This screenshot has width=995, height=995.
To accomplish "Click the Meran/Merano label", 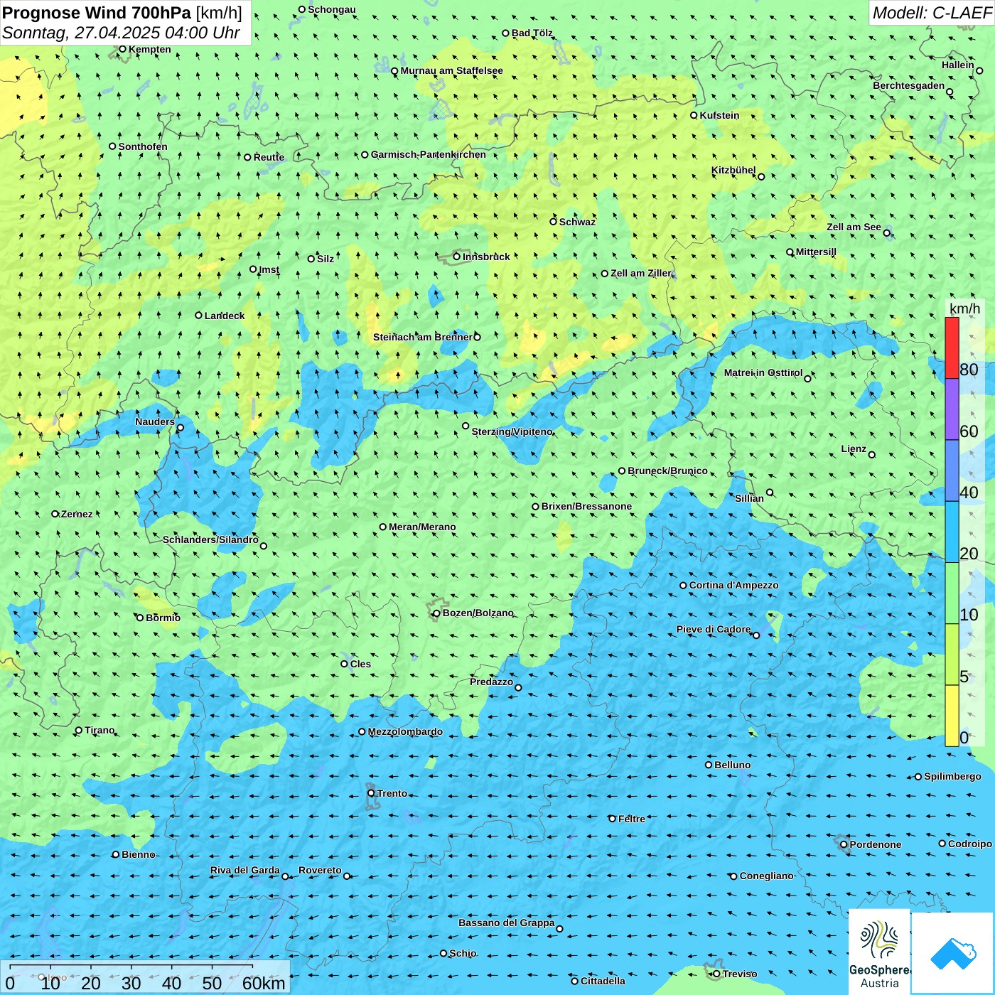I will pos(422,527).
